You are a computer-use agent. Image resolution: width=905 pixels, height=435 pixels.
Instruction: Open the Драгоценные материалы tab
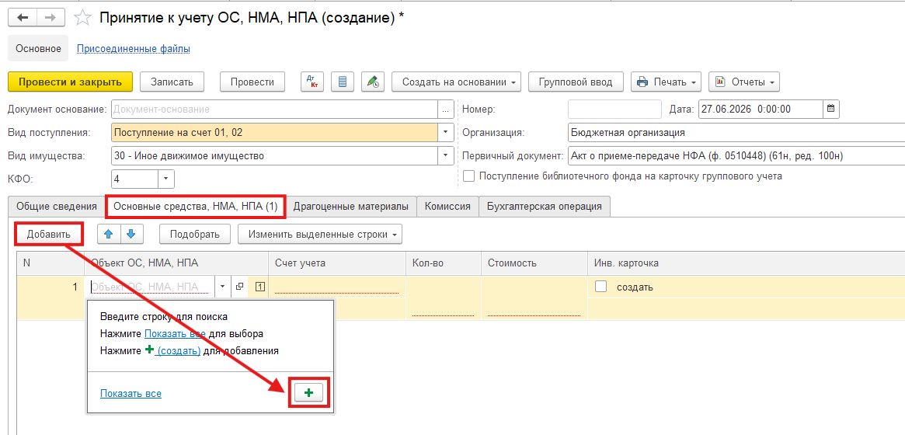point(351,207)
